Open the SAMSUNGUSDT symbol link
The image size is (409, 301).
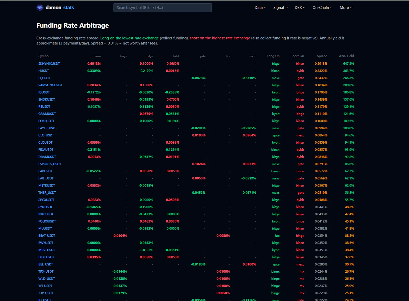[x=50, y=85]
